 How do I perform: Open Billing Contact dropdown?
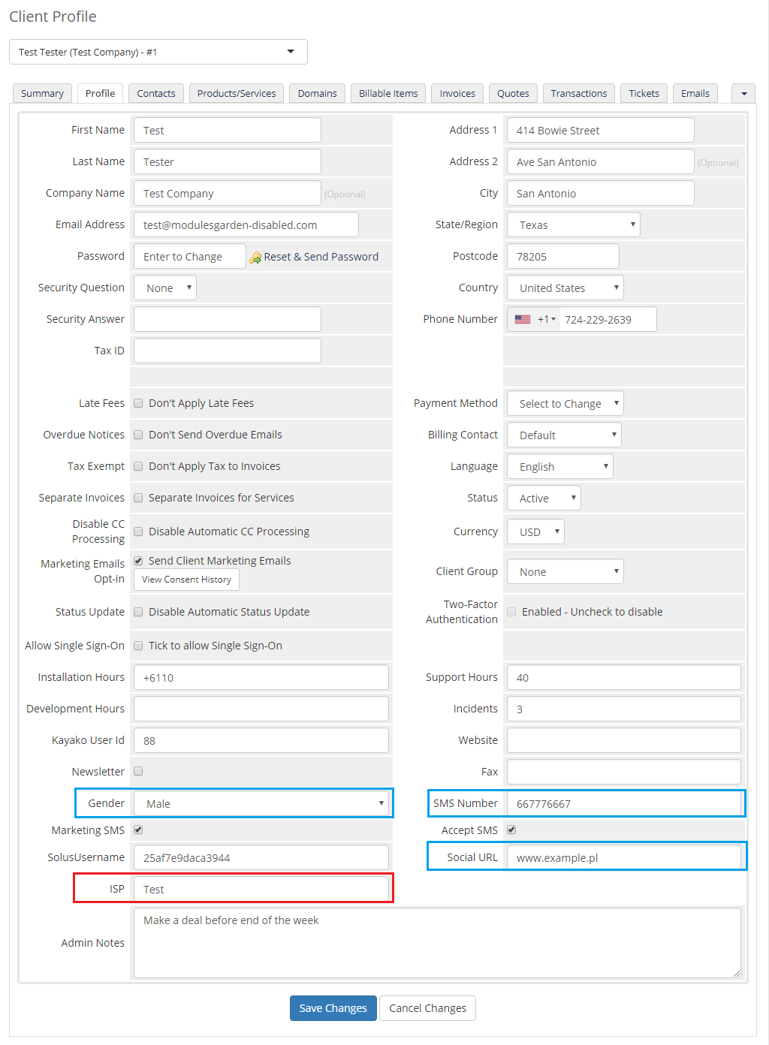click(x=564, y=435)
